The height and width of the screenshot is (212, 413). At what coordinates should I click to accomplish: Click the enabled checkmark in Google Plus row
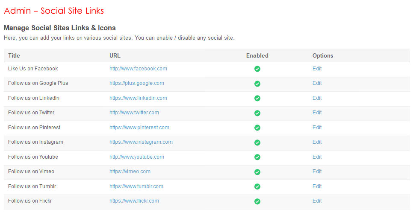click(x=257, y=84)
